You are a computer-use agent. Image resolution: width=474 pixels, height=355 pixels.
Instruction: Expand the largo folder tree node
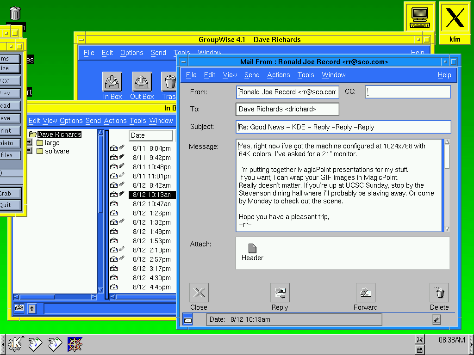click(30, 143)
